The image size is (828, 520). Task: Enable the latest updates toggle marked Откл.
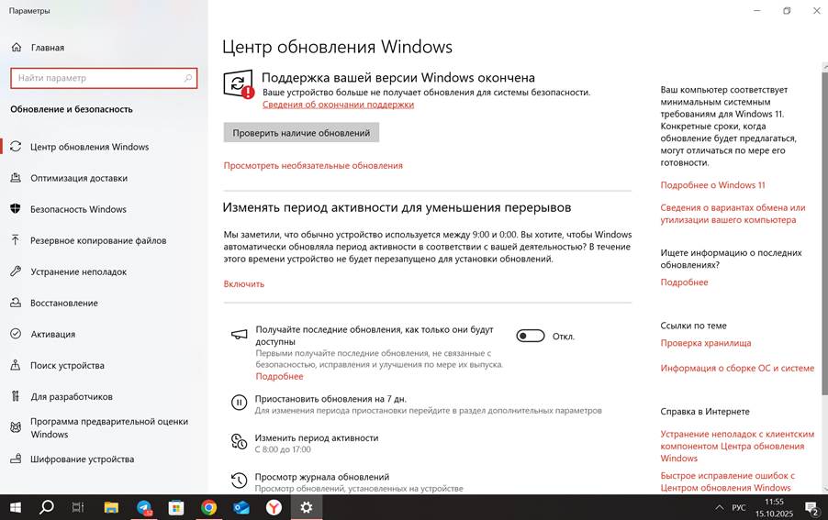pos(531,336)
